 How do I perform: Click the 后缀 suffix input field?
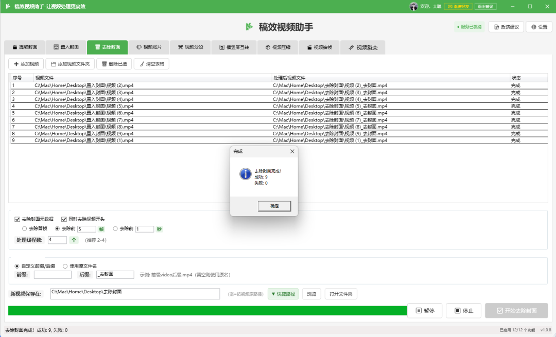point(115,275)
